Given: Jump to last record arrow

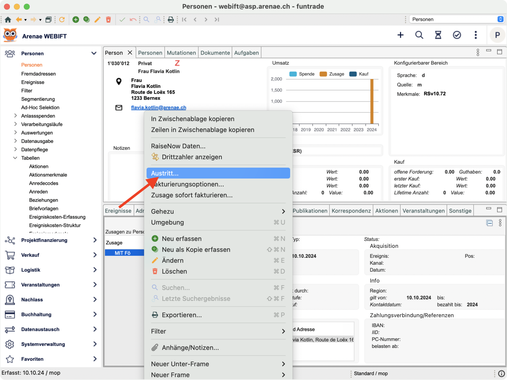Looking at the screenshot, I should (x=217, y=19).
